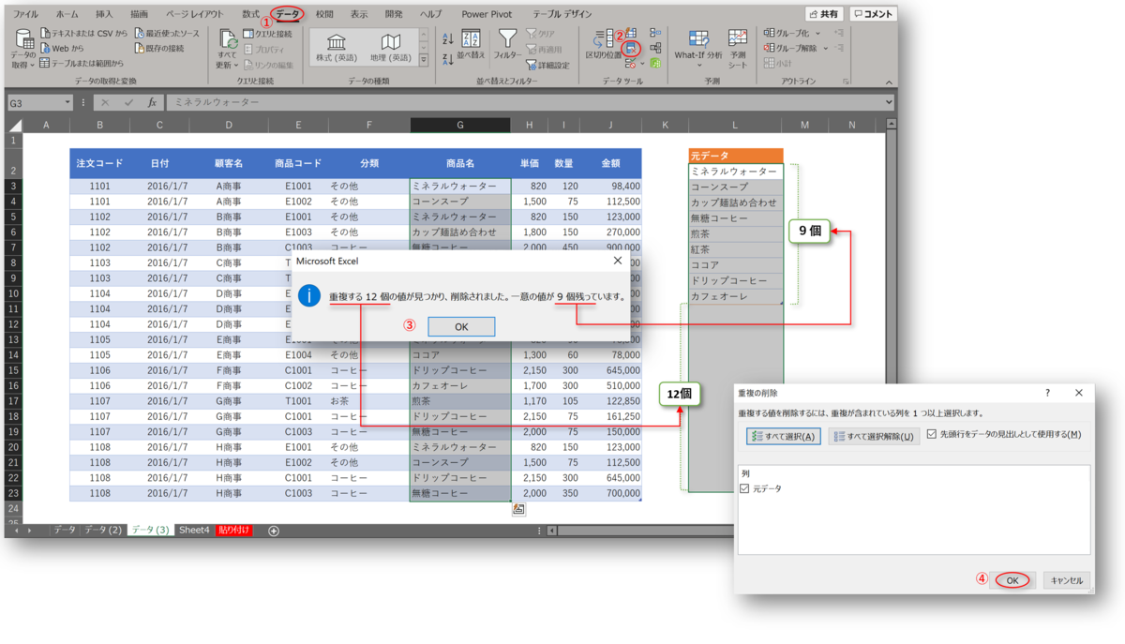The image size is (1125, 644).
Task: Open the データの取得 (Get Data) button
Action: tap(22, 49)
